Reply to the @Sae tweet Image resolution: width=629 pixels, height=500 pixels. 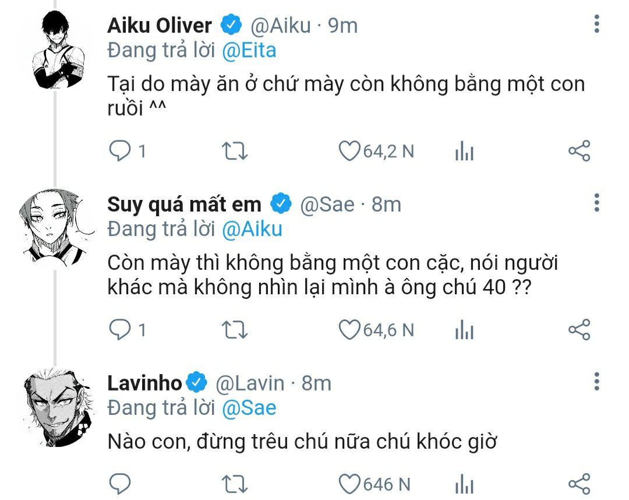[x=120, y=330]
